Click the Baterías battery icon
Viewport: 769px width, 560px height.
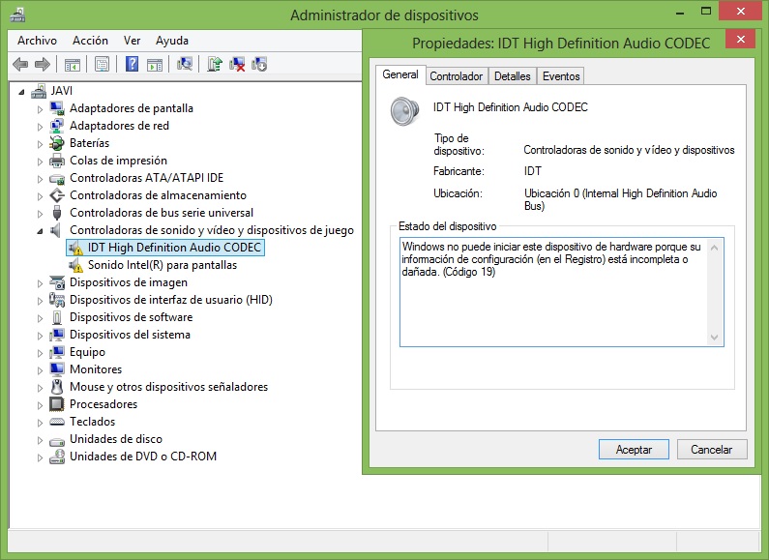click(57, 143)
